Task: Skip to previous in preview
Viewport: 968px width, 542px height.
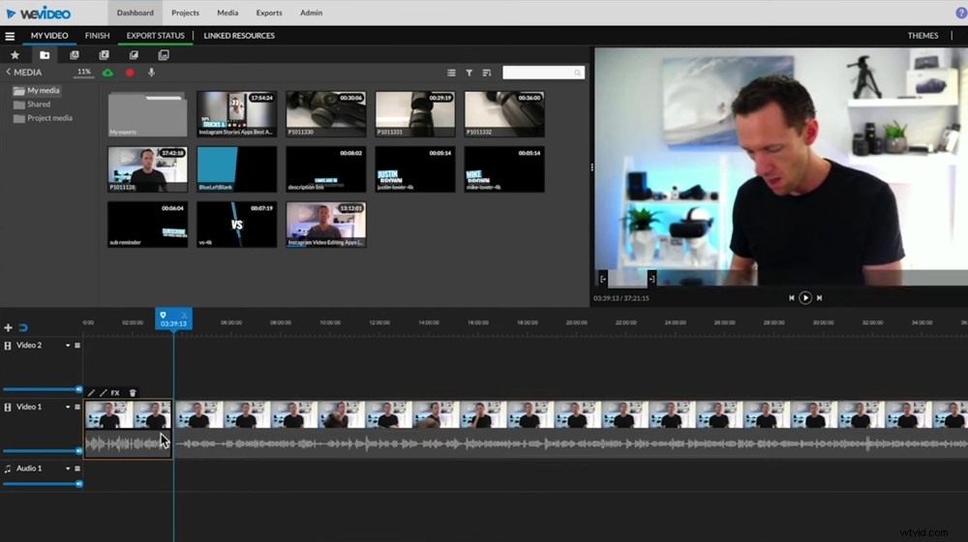Action: [792, 297]
